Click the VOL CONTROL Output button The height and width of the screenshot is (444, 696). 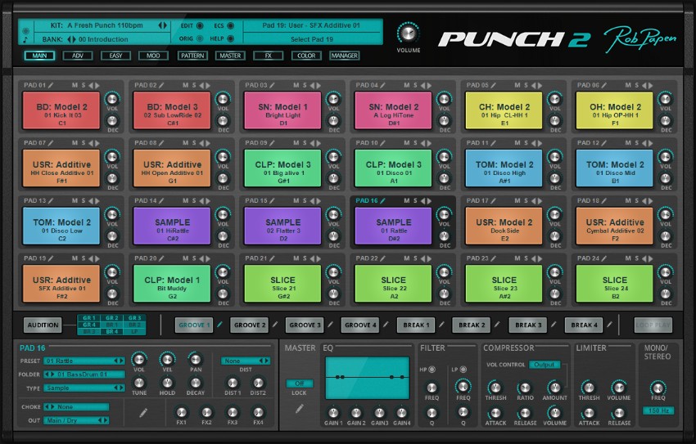point(545,365)
